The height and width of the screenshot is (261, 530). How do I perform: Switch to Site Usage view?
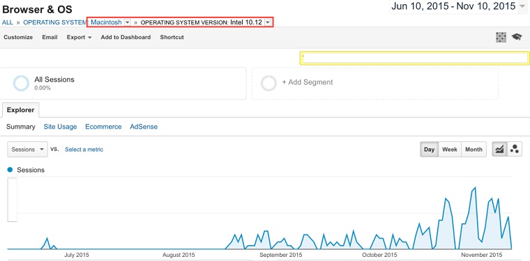pos(60,127)
